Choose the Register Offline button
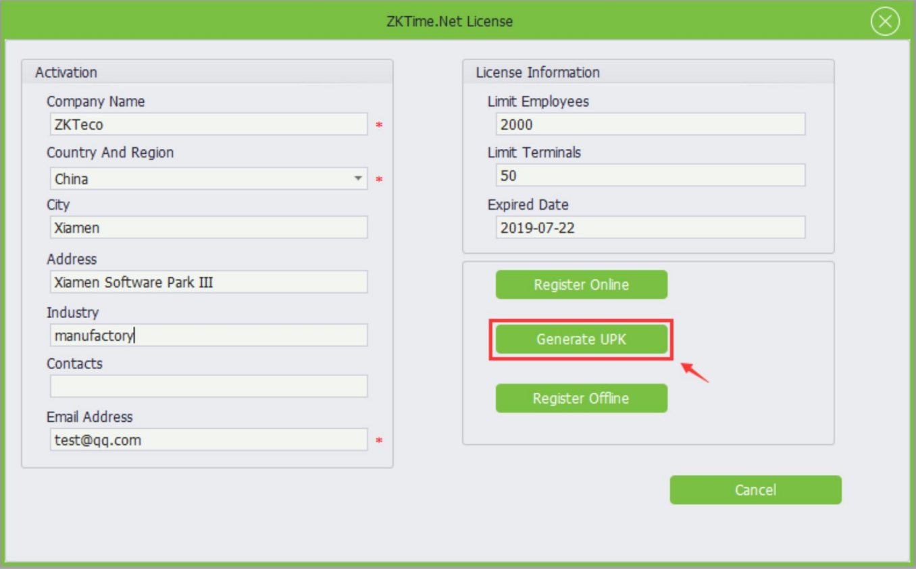Image resolution: width=916 pixels, height=569 pixels. pyautogui.click(x=581, y=398)
